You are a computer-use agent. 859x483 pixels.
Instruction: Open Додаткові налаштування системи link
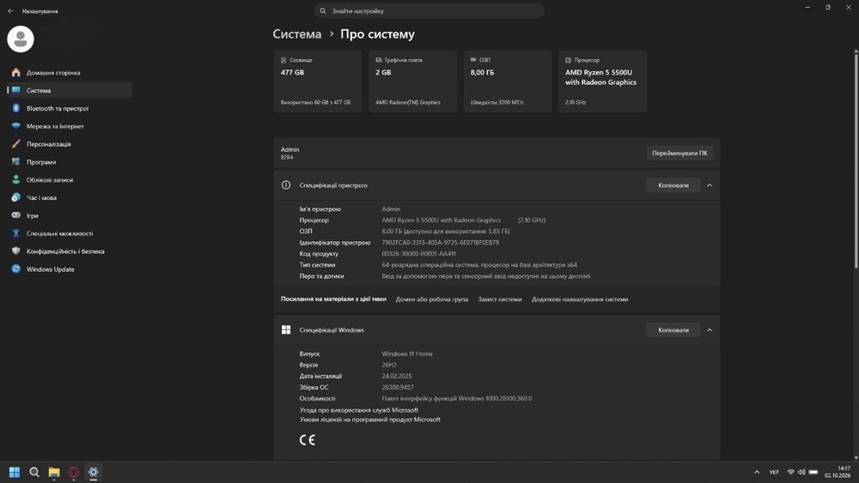[x=580, y=299]
